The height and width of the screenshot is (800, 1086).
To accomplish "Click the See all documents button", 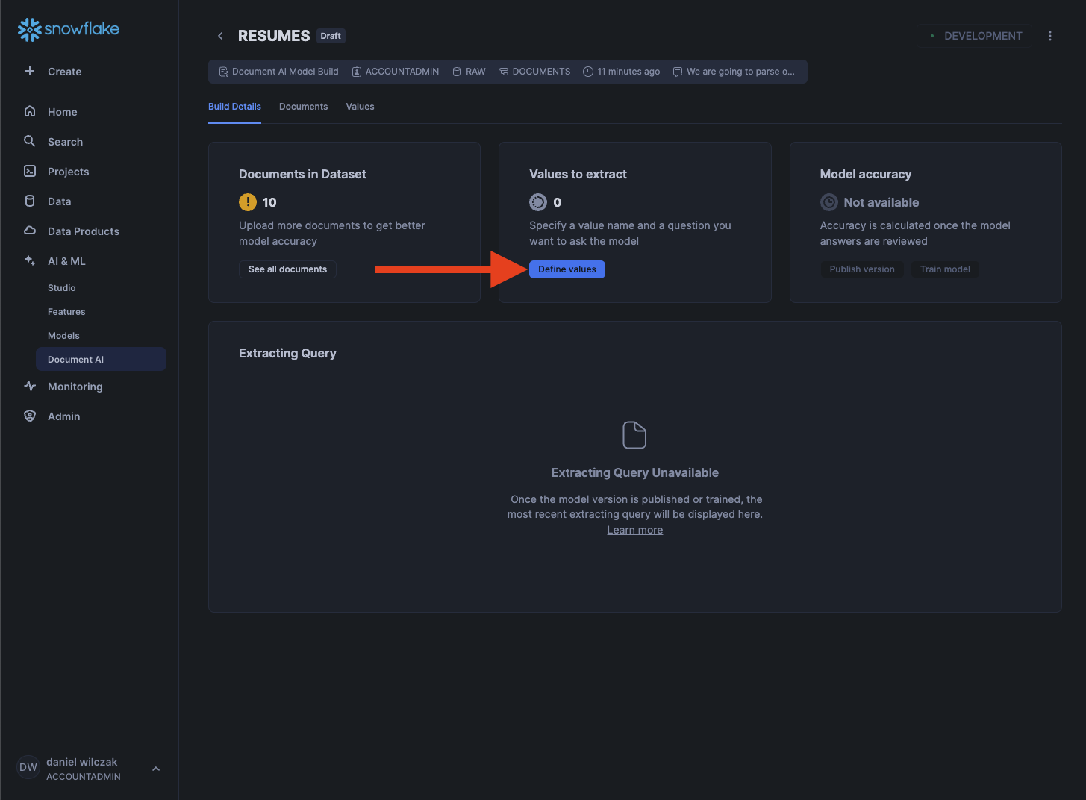I will 287,269.
